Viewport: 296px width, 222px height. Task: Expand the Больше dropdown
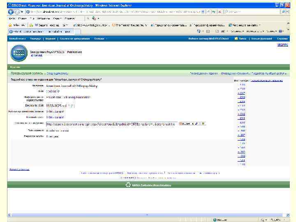[x=101, y=39]
